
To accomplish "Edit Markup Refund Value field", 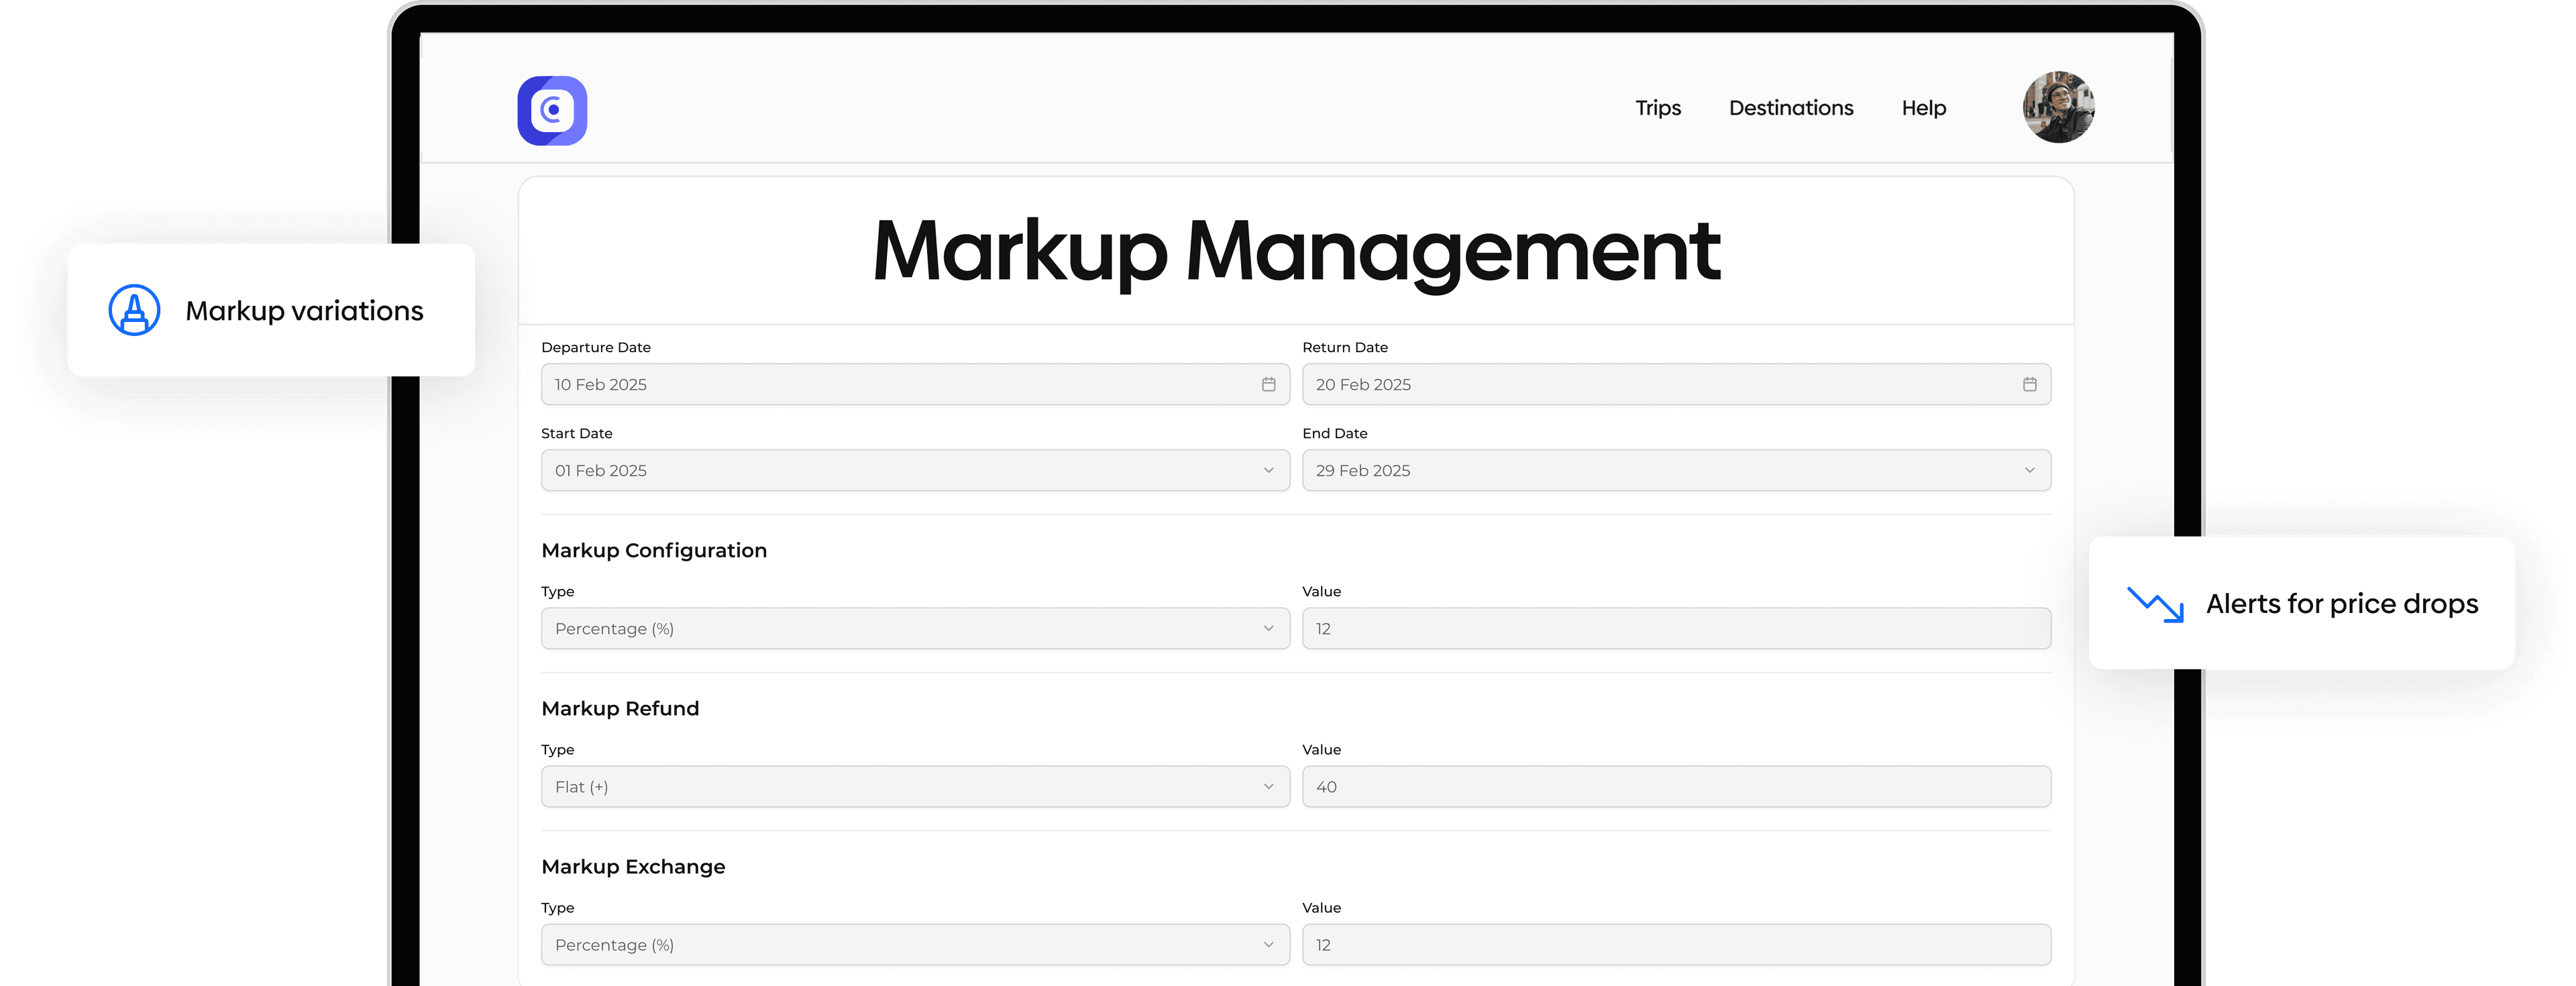I will [x=1676, y=786].
